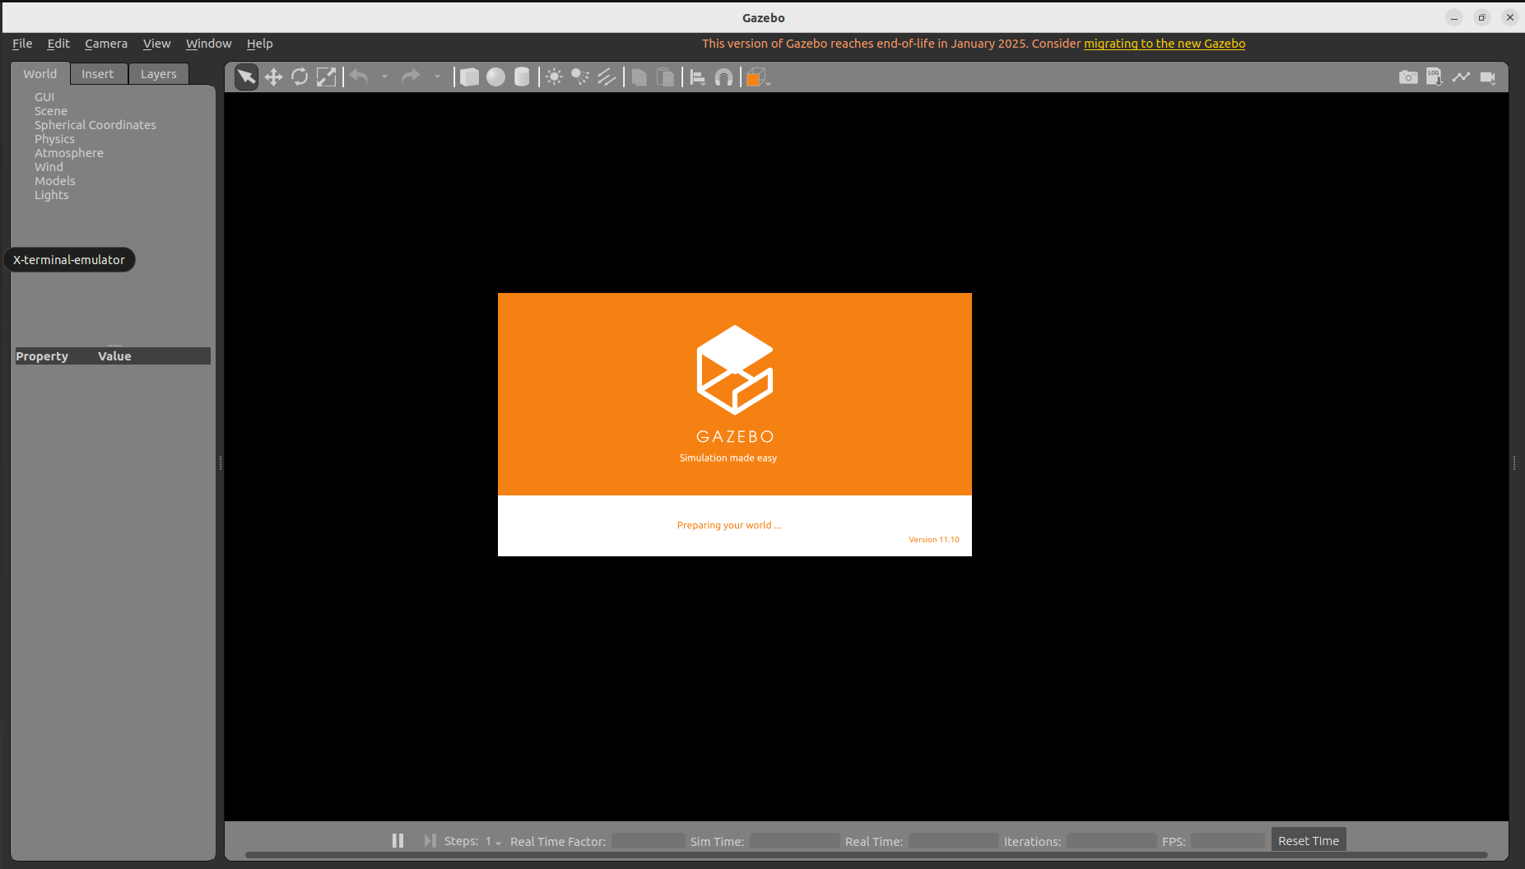
Task: Click the Sim Time field
Action: [795, 841]
